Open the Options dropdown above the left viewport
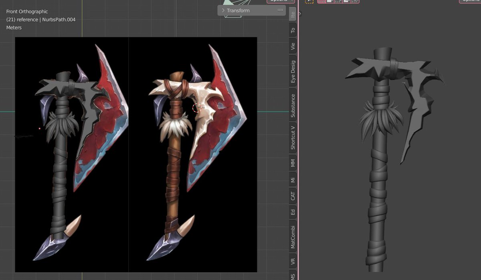Screen dimensions: 481x280 280,1
